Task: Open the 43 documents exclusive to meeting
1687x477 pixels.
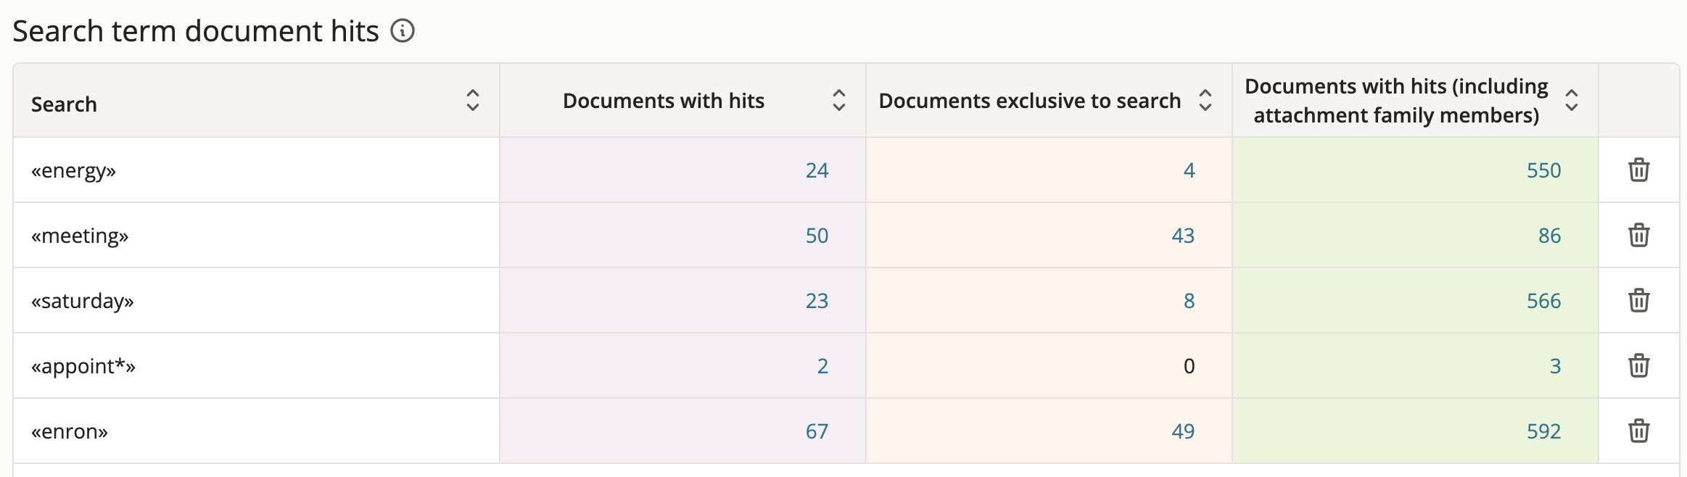Action: 1183,236
